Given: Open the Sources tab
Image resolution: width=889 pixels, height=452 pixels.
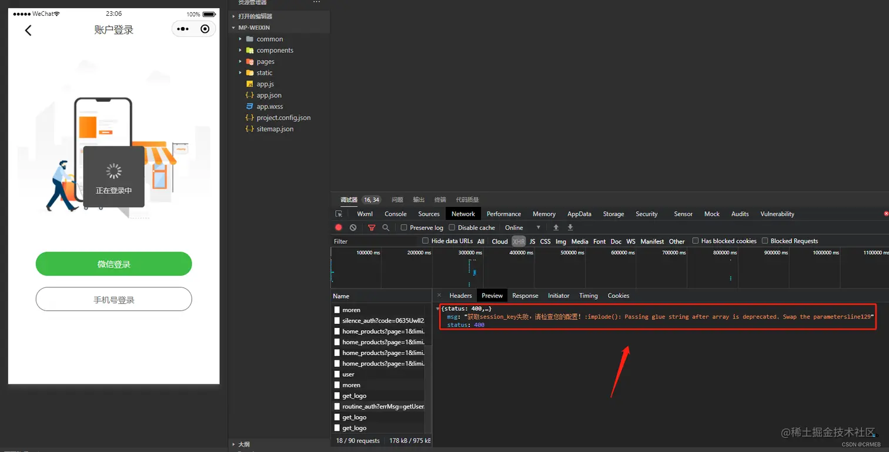Looking at the screenshot, I should 429,214.
